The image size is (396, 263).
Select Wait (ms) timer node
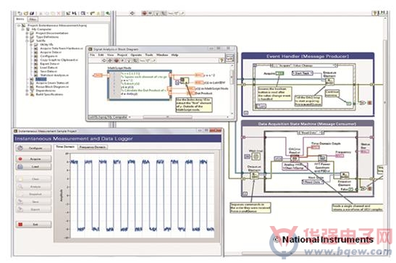point(256,156)
